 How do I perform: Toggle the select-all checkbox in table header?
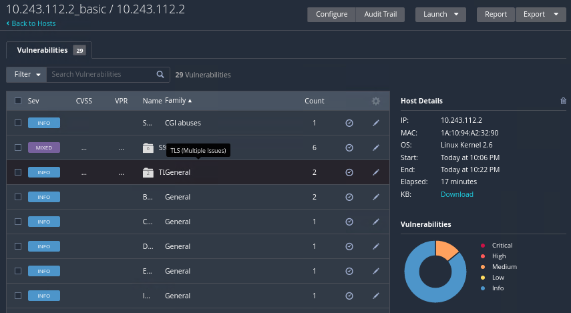tap(18, 101)
